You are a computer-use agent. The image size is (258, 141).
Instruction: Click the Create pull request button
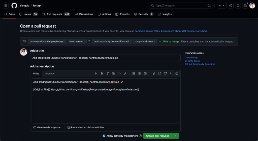pyautogui.click(x=157, y=136)
